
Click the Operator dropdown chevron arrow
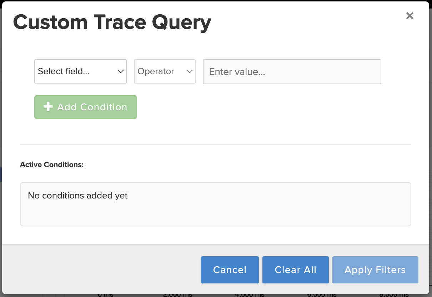click(x=189, y=71)
